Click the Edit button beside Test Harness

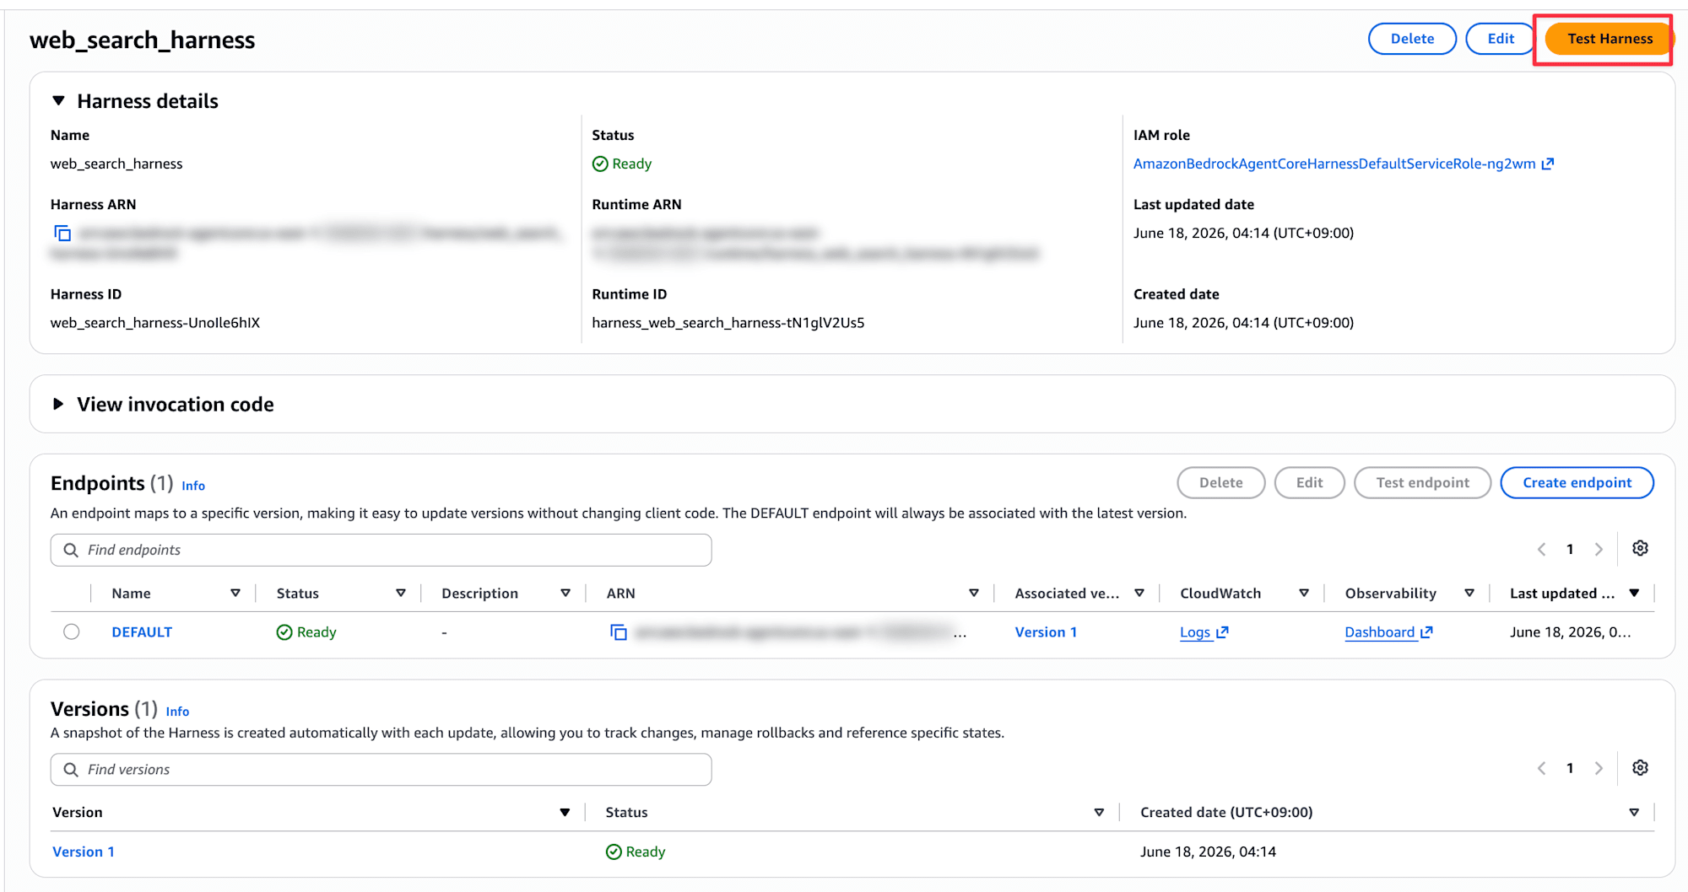tap(1501, 39)
